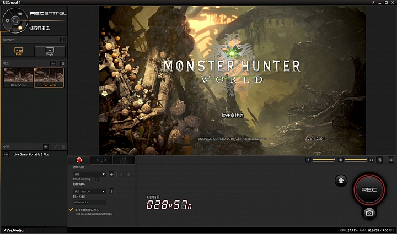Click the headphone monitor icon

[372, 160]
